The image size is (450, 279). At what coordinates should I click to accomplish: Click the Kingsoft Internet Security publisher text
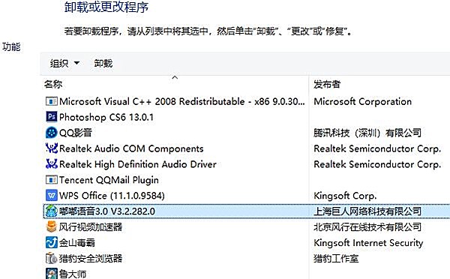[368, 243]
